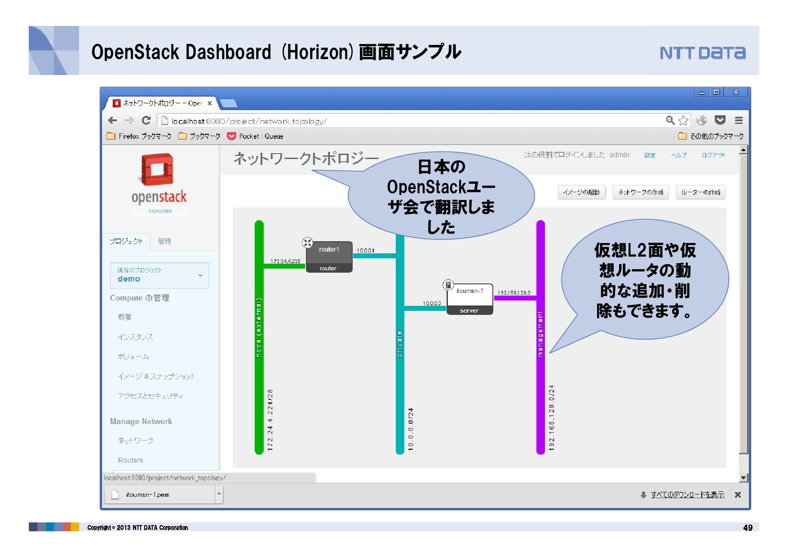Open アクセスとセキュリティ in sidebar
Image resolution: width=788 pixels, height=557 pixels.
pyautogui.click(x=151, y=396)
